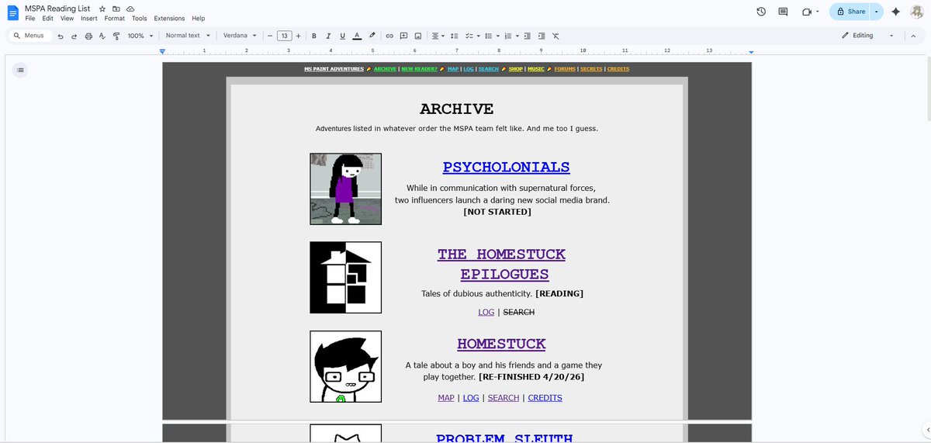Open the Google account avatar
The width and height of the screenshot is (931, 443).
pos(917,12)
